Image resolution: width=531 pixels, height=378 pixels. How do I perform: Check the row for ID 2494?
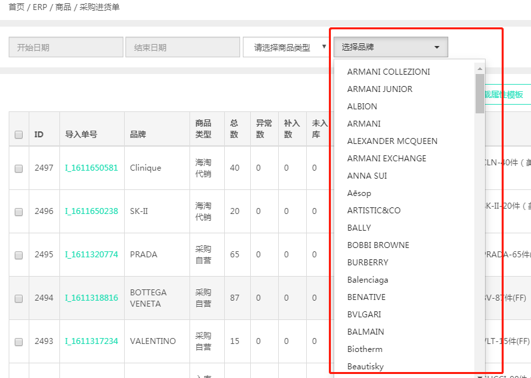point(19,299)
